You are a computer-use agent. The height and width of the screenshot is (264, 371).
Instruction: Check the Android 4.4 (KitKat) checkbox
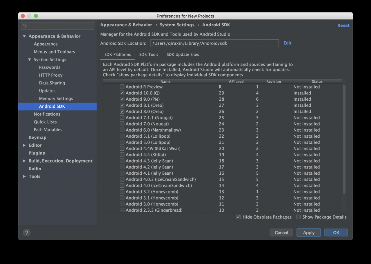tap(122, 155)
